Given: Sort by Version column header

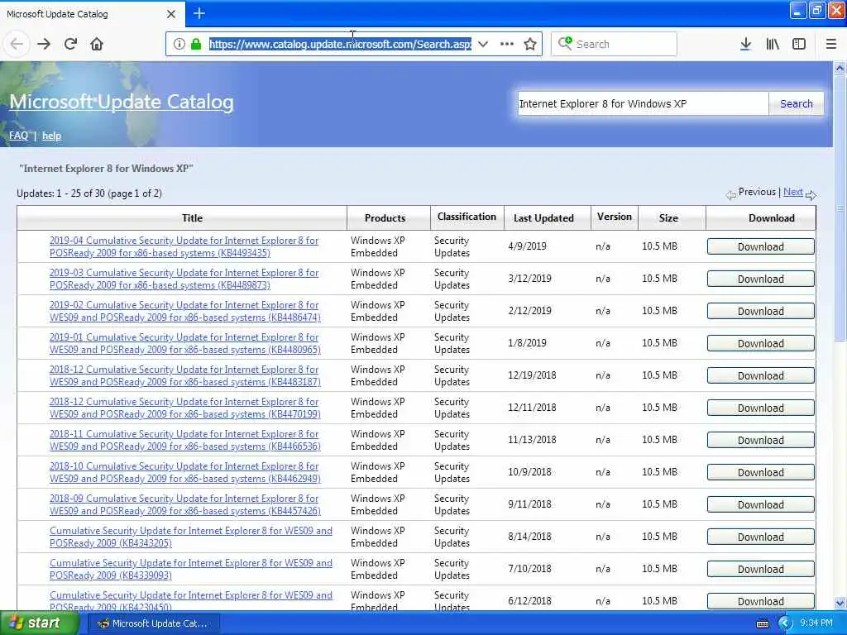Looking at the screenshot, I should 615,217.
